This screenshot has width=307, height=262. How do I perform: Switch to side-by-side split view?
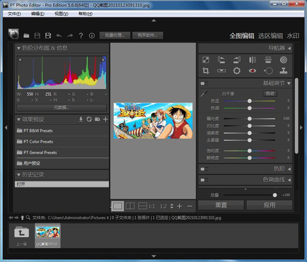pos(130,206)
